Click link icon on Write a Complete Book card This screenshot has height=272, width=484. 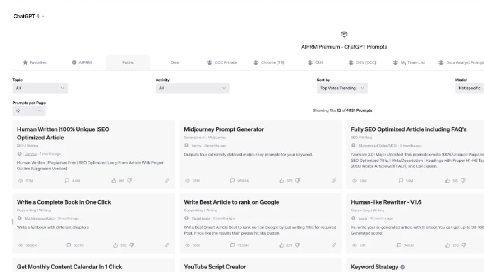(167, 245)
